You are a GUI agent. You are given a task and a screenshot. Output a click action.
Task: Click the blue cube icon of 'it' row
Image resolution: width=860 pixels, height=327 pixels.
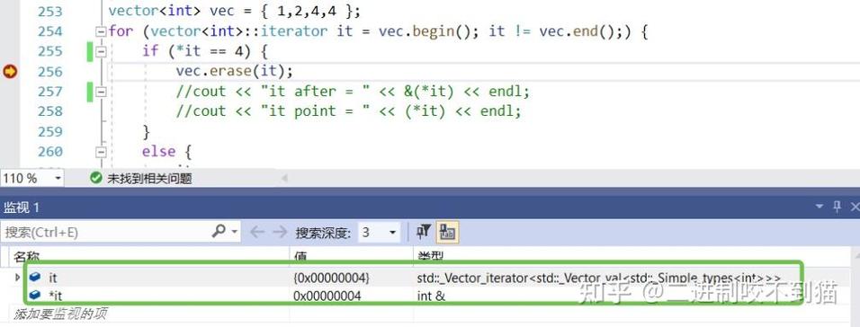click(35, 278)
